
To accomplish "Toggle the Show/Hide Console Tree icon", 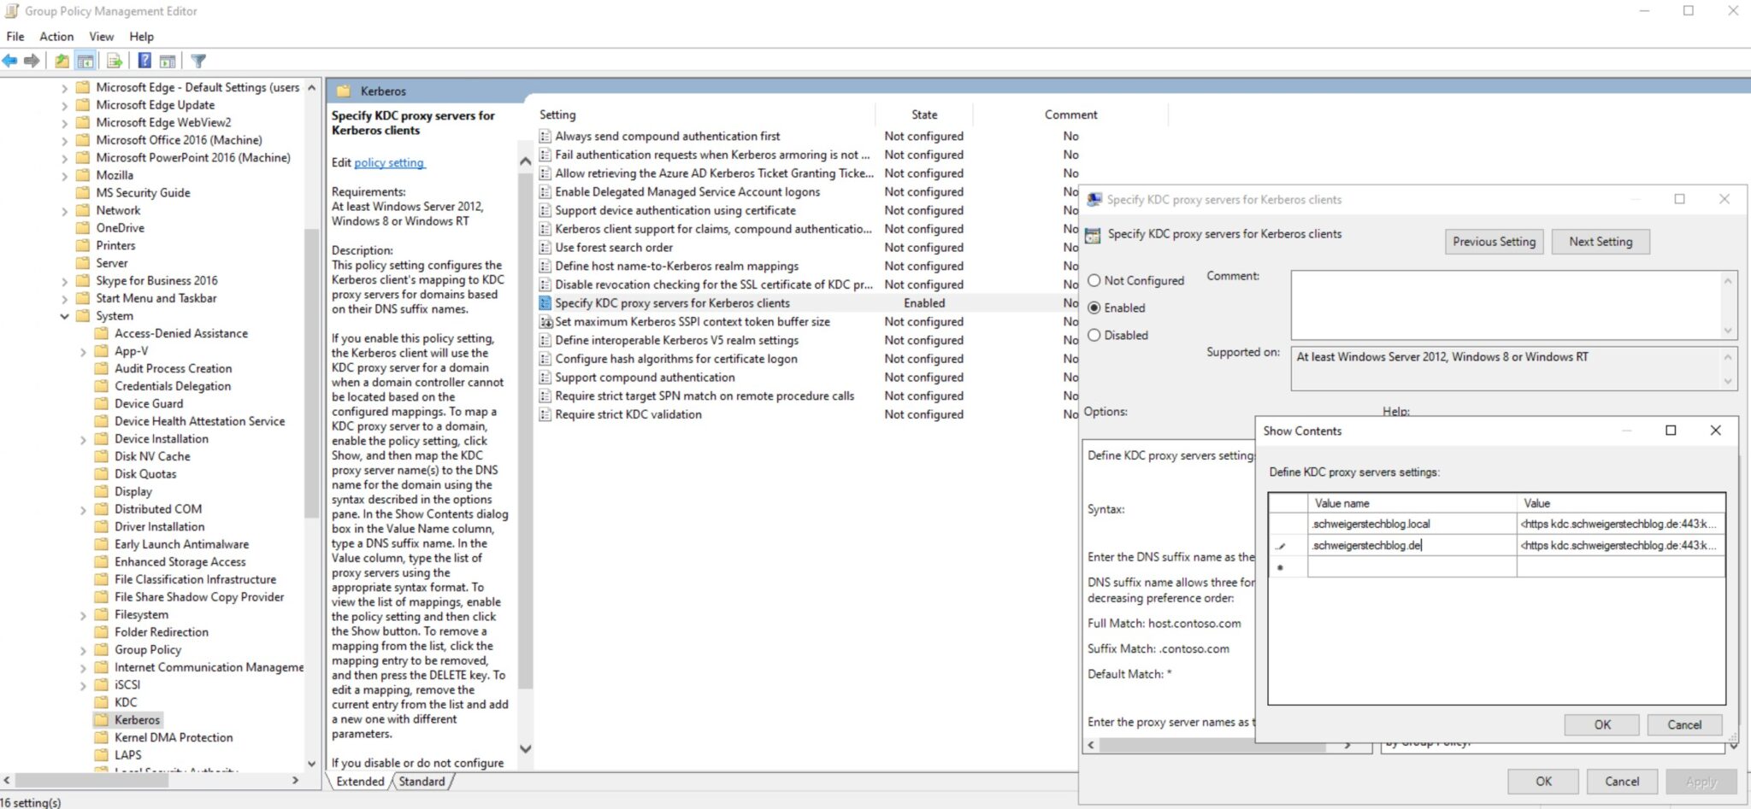I will 86,60.
